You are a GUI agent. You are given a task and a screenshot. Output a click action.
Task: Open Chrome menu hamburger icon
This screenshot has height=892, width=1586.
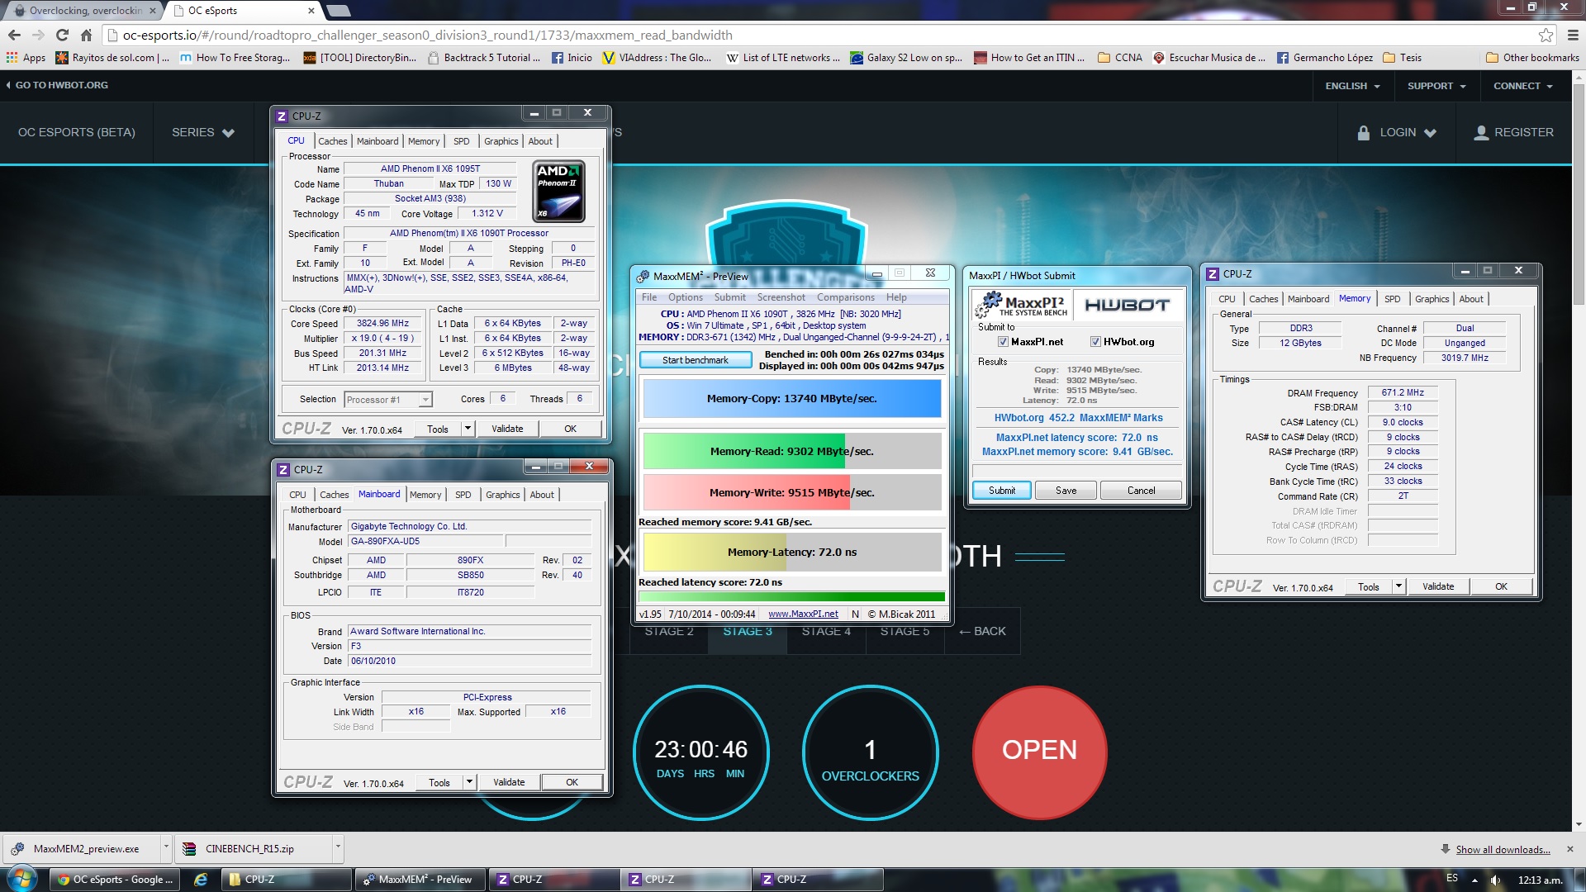point(1573,35)
